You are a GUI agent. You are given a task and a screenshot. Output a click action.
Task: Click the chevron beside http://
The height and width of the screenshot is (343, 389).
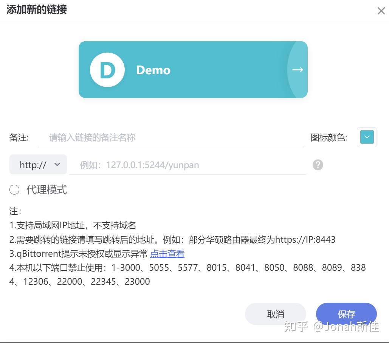pos(57,164)
